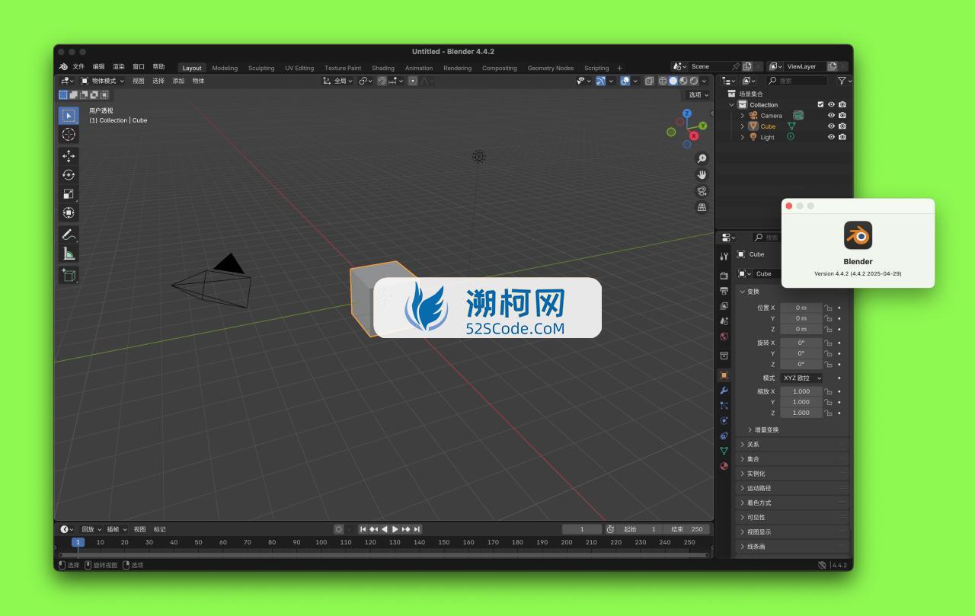Switch perspective/orthographic grid icon
Screen dimensions: 975x616
click(x=702, y=207)
